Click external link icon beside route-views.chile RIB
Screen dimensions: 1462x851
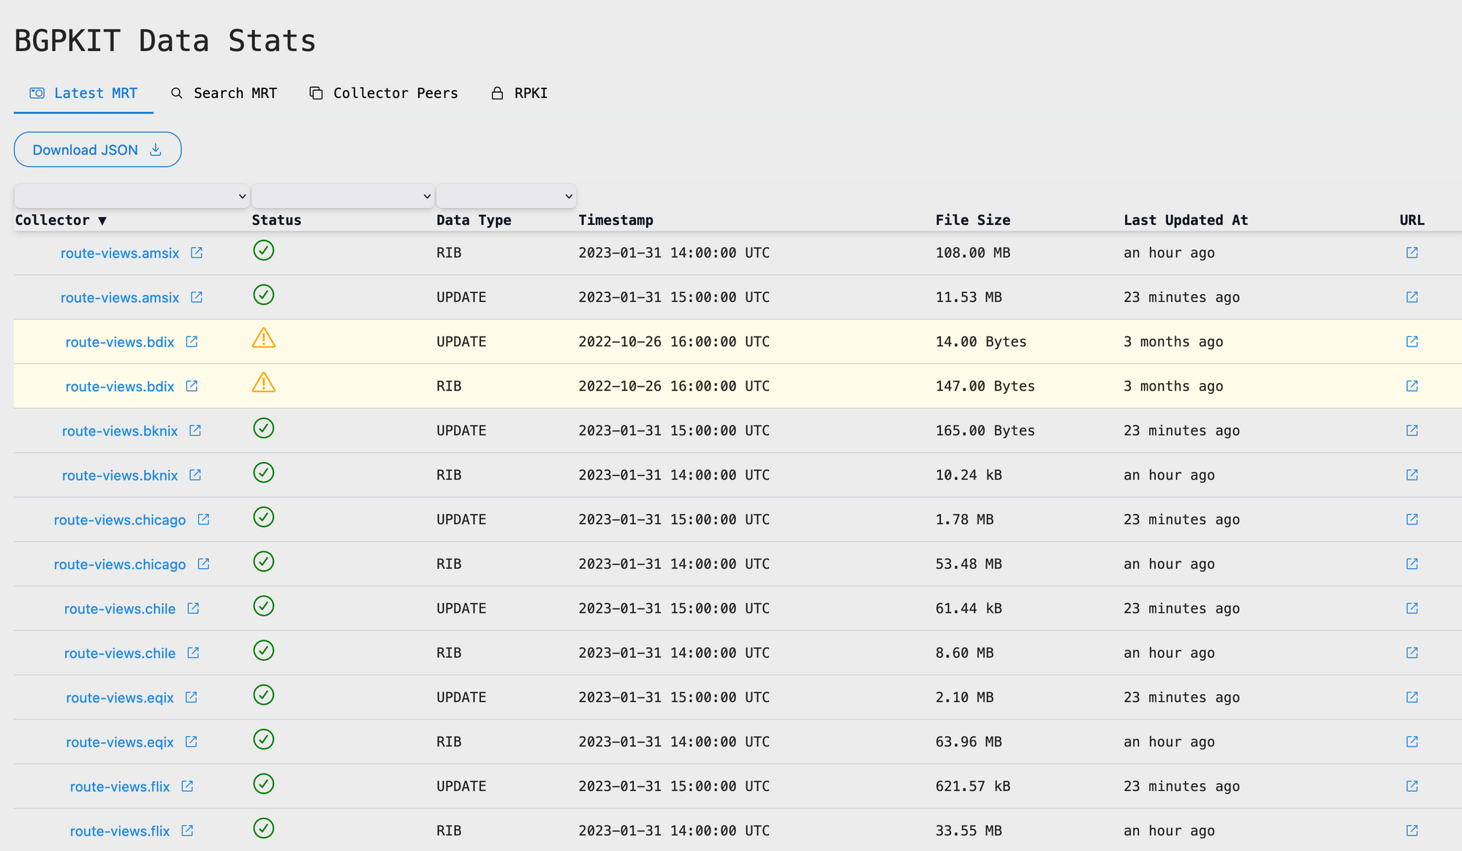pos(193,652)
